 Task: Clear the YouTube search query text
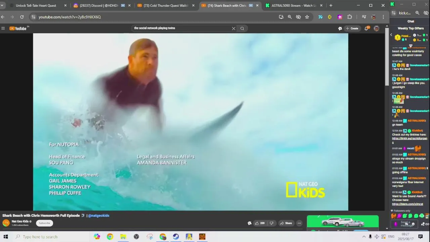tap(234, 29)
